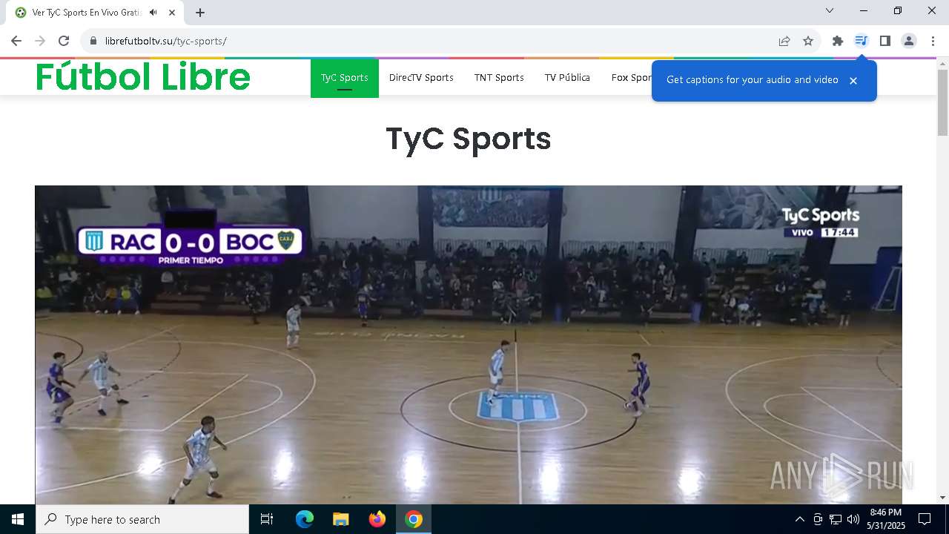Launch Microsoft Edge from taskbar
The width and height of the screenshot is (949, 534).
305,519
